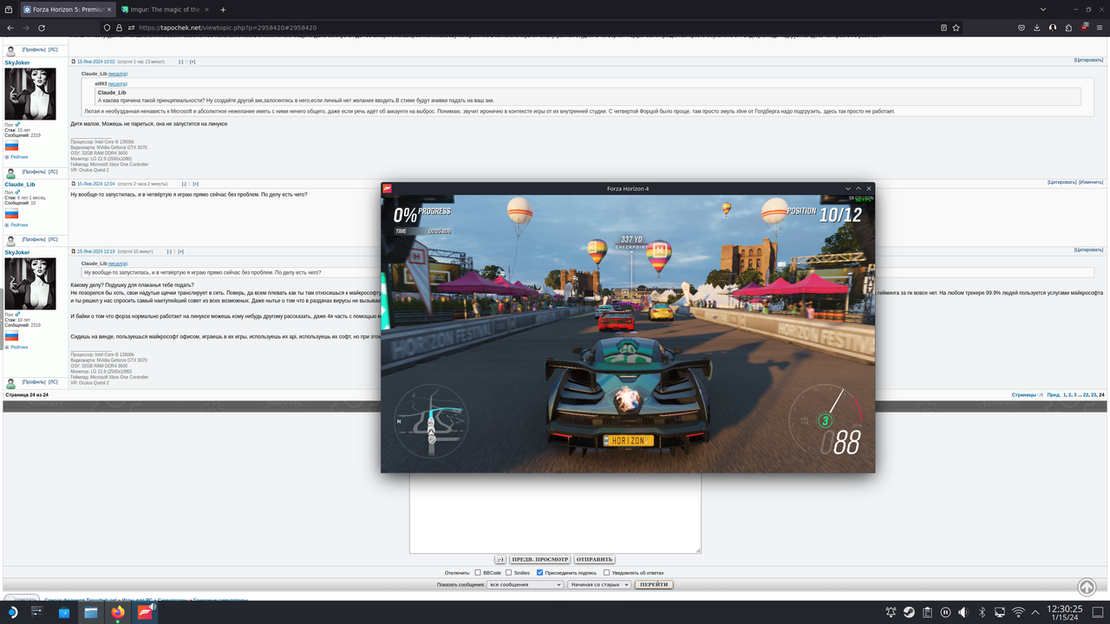This screenshot has width=1110, height=624.
Task: Open the Firefox hamburger application menu
Action: click(x=1099, y=28)
